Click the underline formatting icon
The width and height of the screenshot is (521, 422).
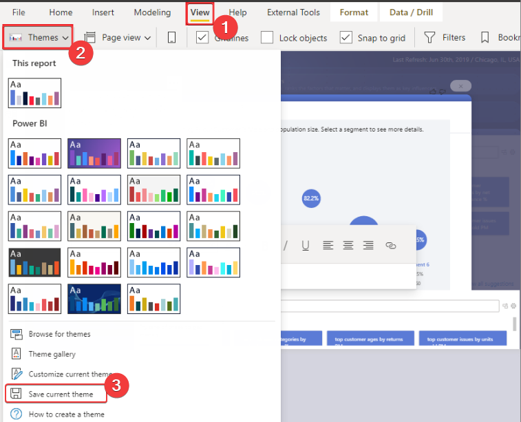click(306, 246)
